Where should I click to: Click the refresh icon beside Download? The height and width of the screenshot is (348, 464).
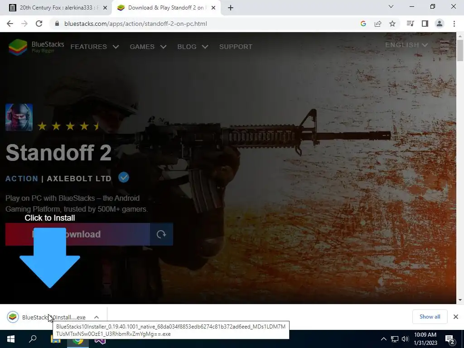161,234
